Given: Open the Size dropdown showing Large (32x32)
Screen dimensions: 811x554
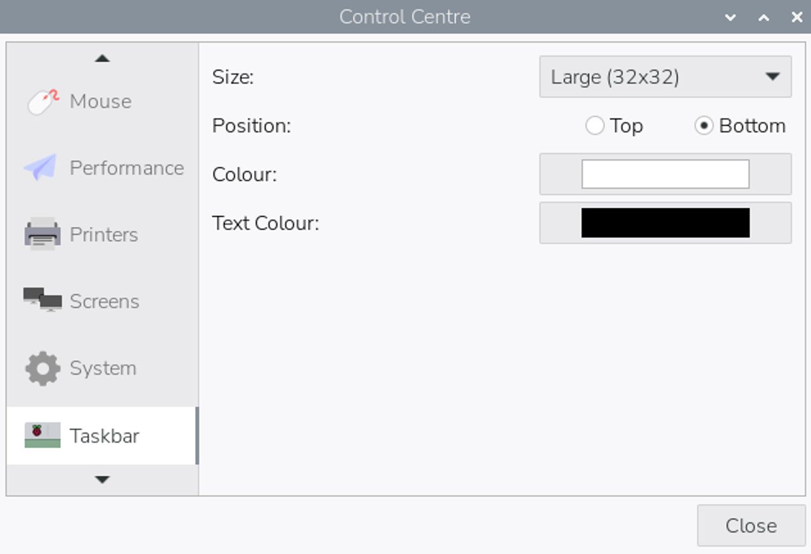Looking at the screenshot, I should 665,77.
